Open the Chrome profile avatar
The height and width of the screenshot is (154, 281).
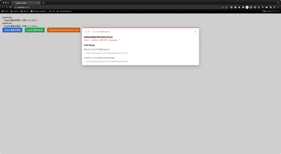pos(274,7)
